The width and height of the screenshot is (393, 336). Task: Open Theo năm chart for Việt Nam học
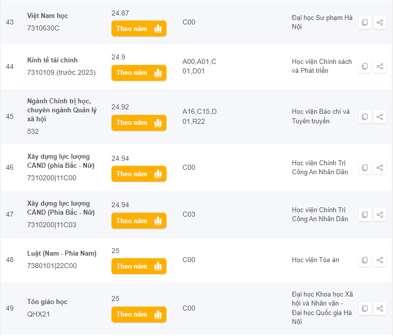coord(138,28)
